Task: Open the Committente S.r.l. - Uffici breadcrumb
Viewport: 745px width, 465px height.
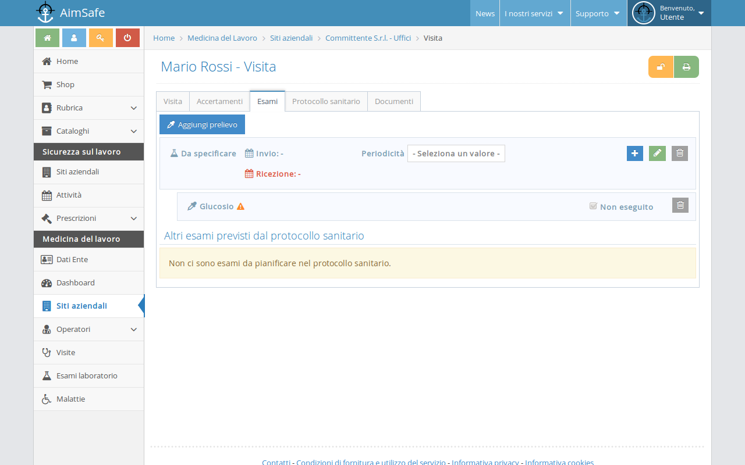Action: click(x=368, y=38)
